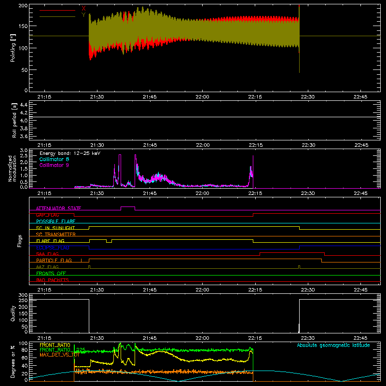Click the green FRONT_RATIO_1225 legend entry

63,350
